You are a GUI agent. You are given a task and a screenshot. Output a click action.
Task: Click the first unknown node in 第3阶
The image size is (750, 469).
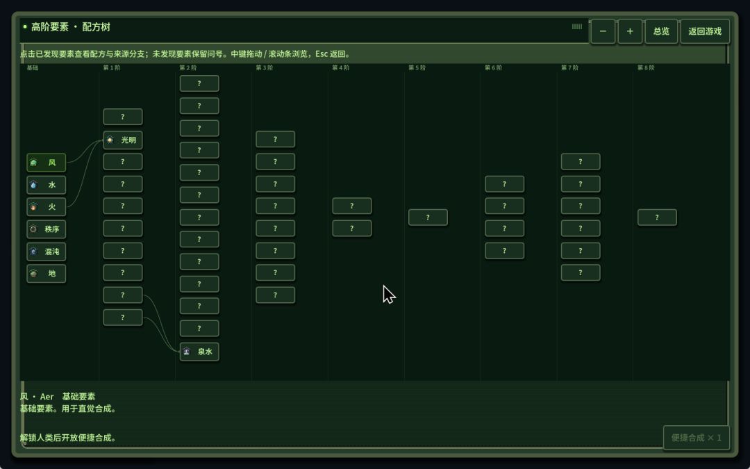coord(276,139)
